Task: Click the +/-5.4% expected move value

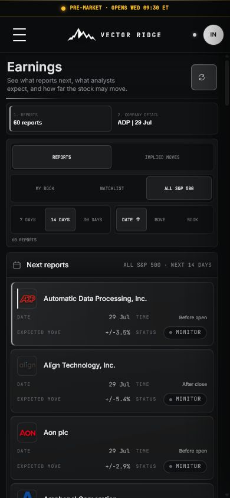Action: [x=118, y=399]
